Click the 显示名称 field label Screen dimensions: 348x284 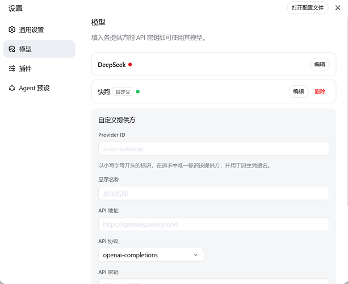[109, 179]
